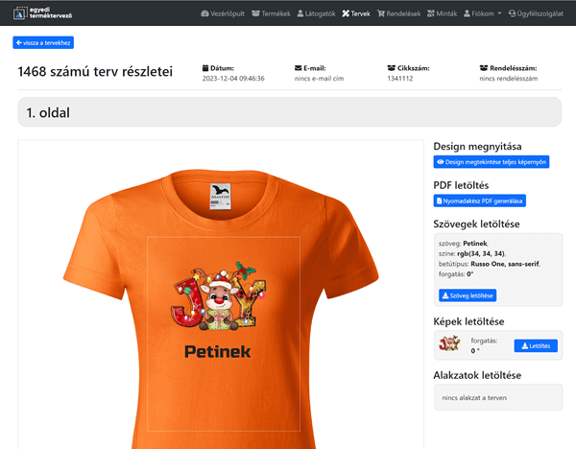The width and height of the screenshot is (576, 449).
Task: Click the JOY reindeer graphic on shirt
Action: [219, 295]
